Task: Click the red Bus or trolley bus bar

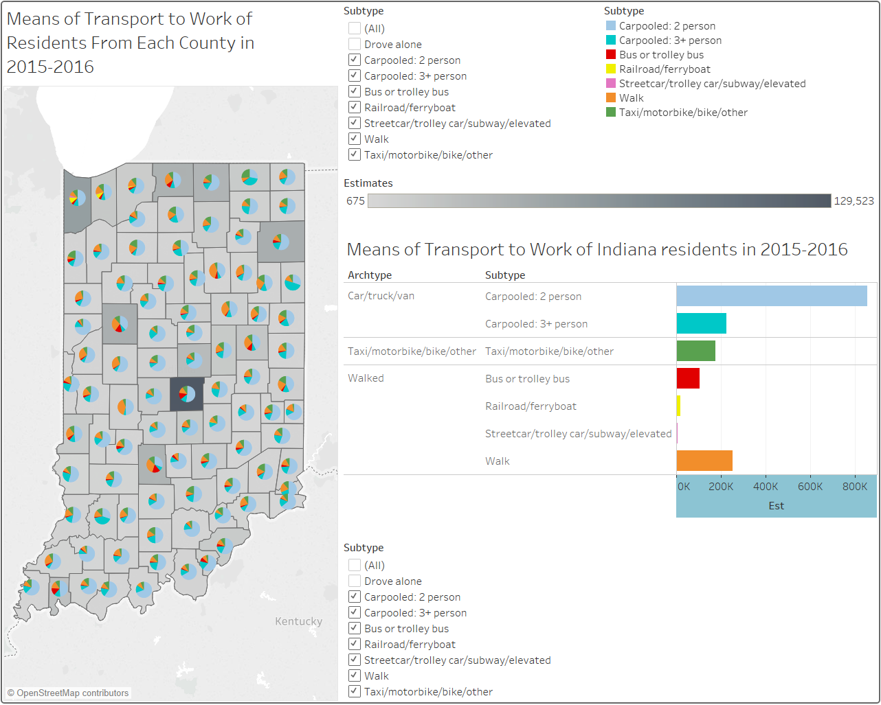Action: (x=688, y=378)
